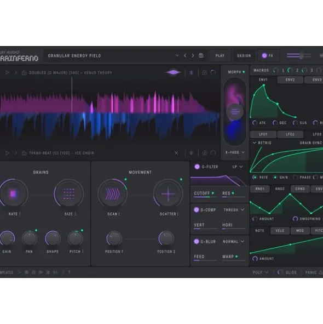Go to the previous preset arrow
Viewport: 323px width, 324px height.
pos(185,55)
